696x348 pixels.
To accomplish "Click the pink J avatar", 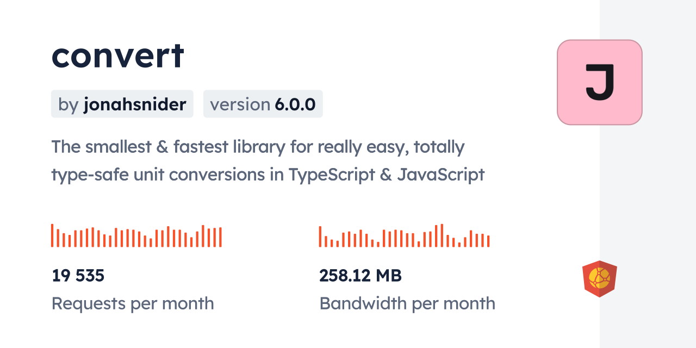I will pos(599,82).
